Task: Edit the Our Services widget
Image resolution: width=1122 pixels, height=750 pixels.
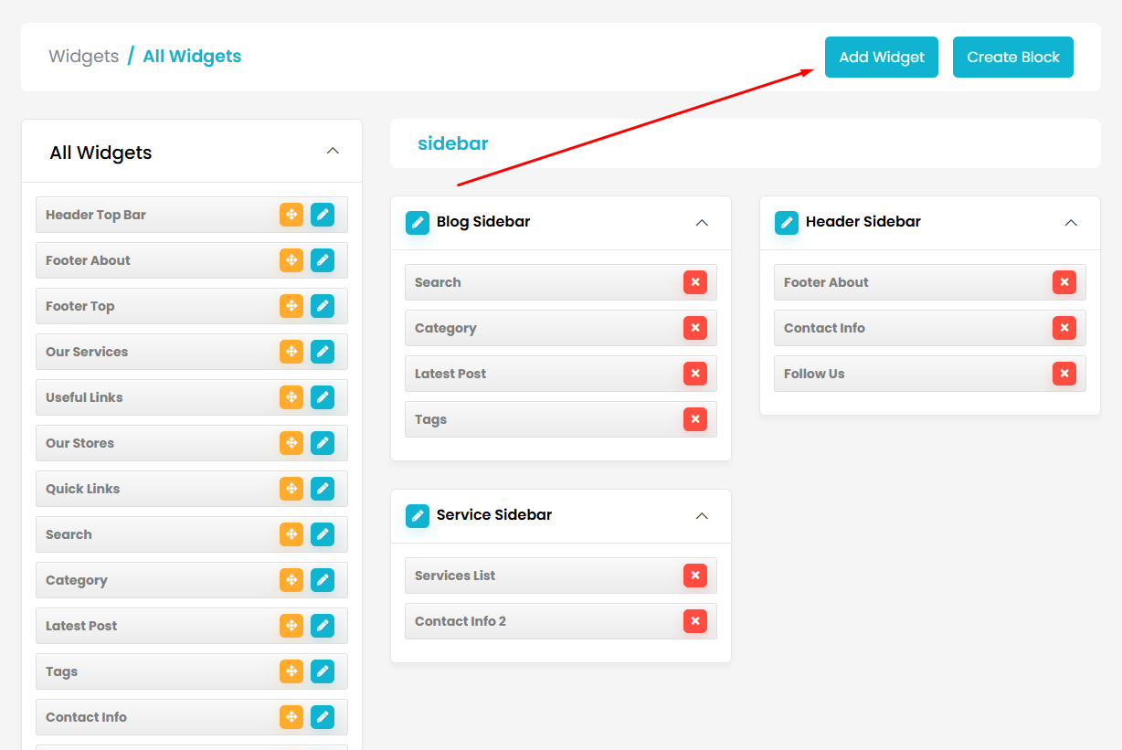Action: point(323,352)
